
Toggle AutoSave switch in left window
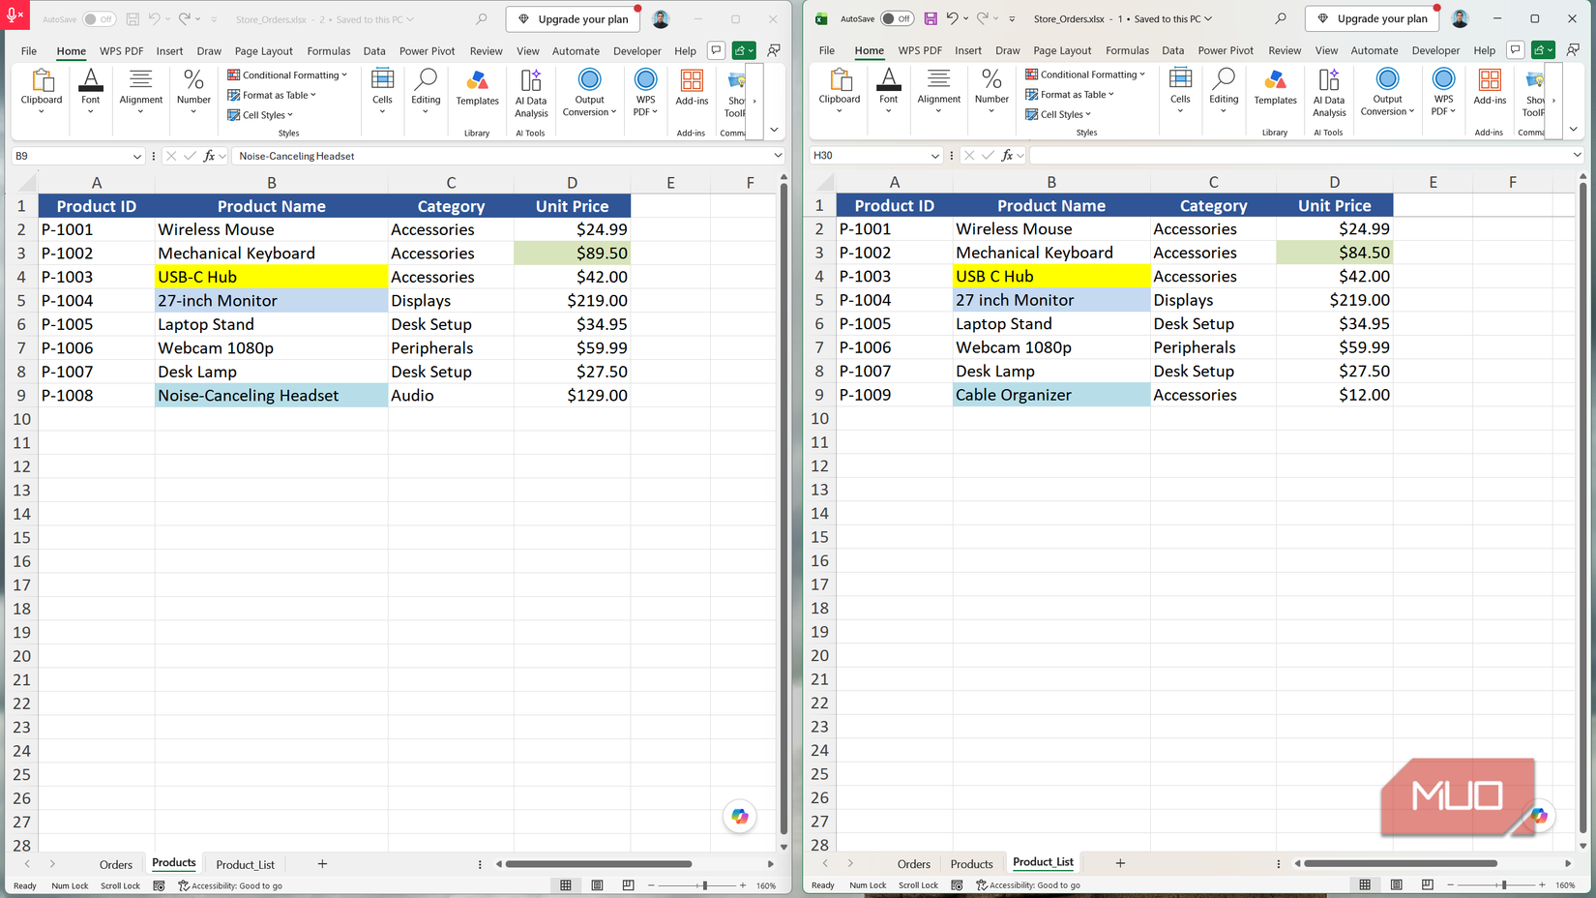click(x=99, y=19)
